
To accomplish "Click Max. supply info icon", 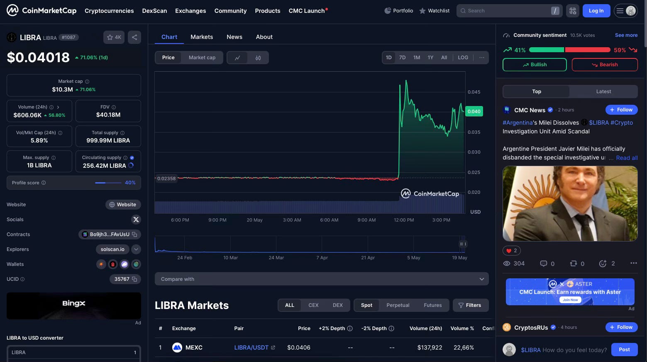I will (54, 158).
